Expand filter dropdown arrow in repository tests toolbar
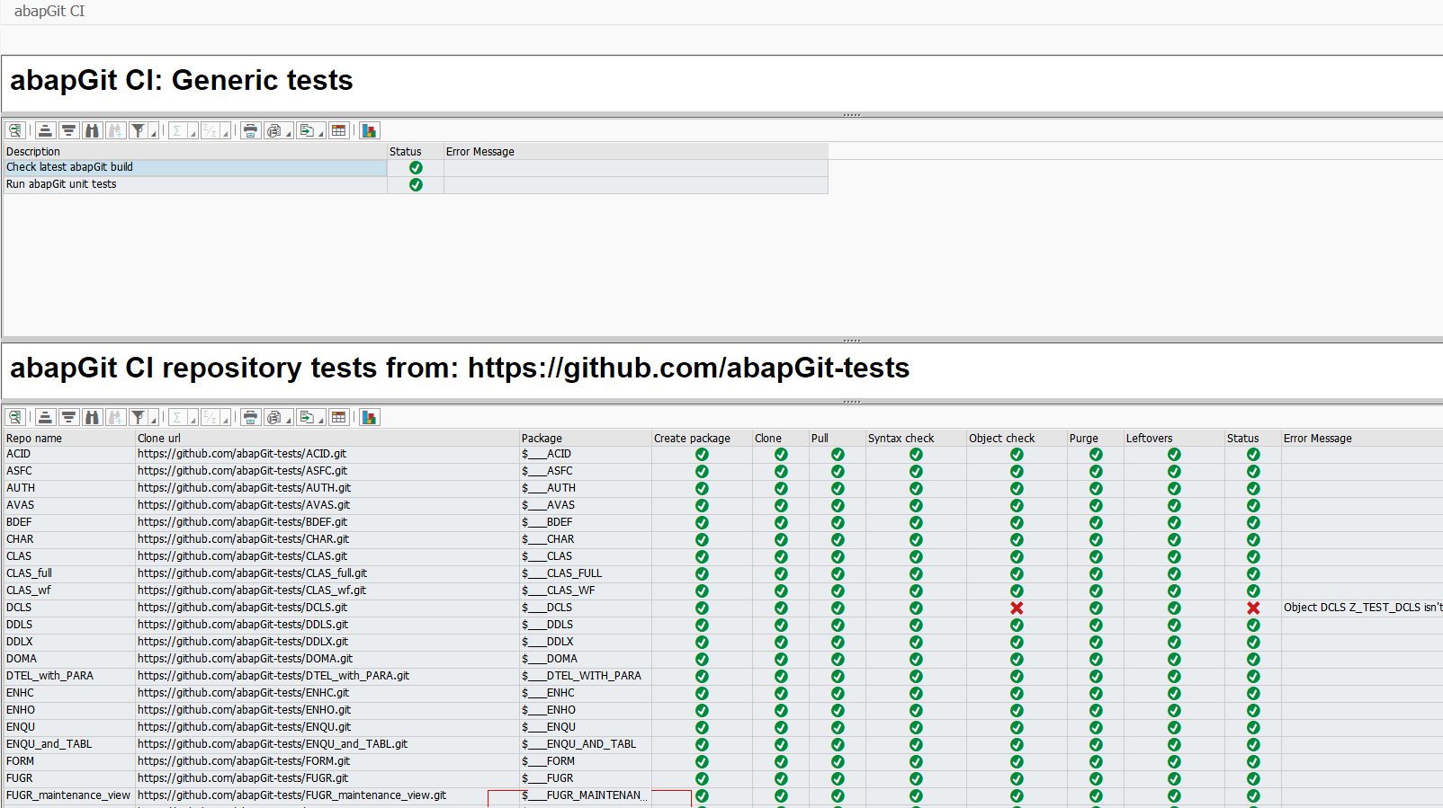The height and width of the screenshot is (808, 1443). [x=154, y=419]
